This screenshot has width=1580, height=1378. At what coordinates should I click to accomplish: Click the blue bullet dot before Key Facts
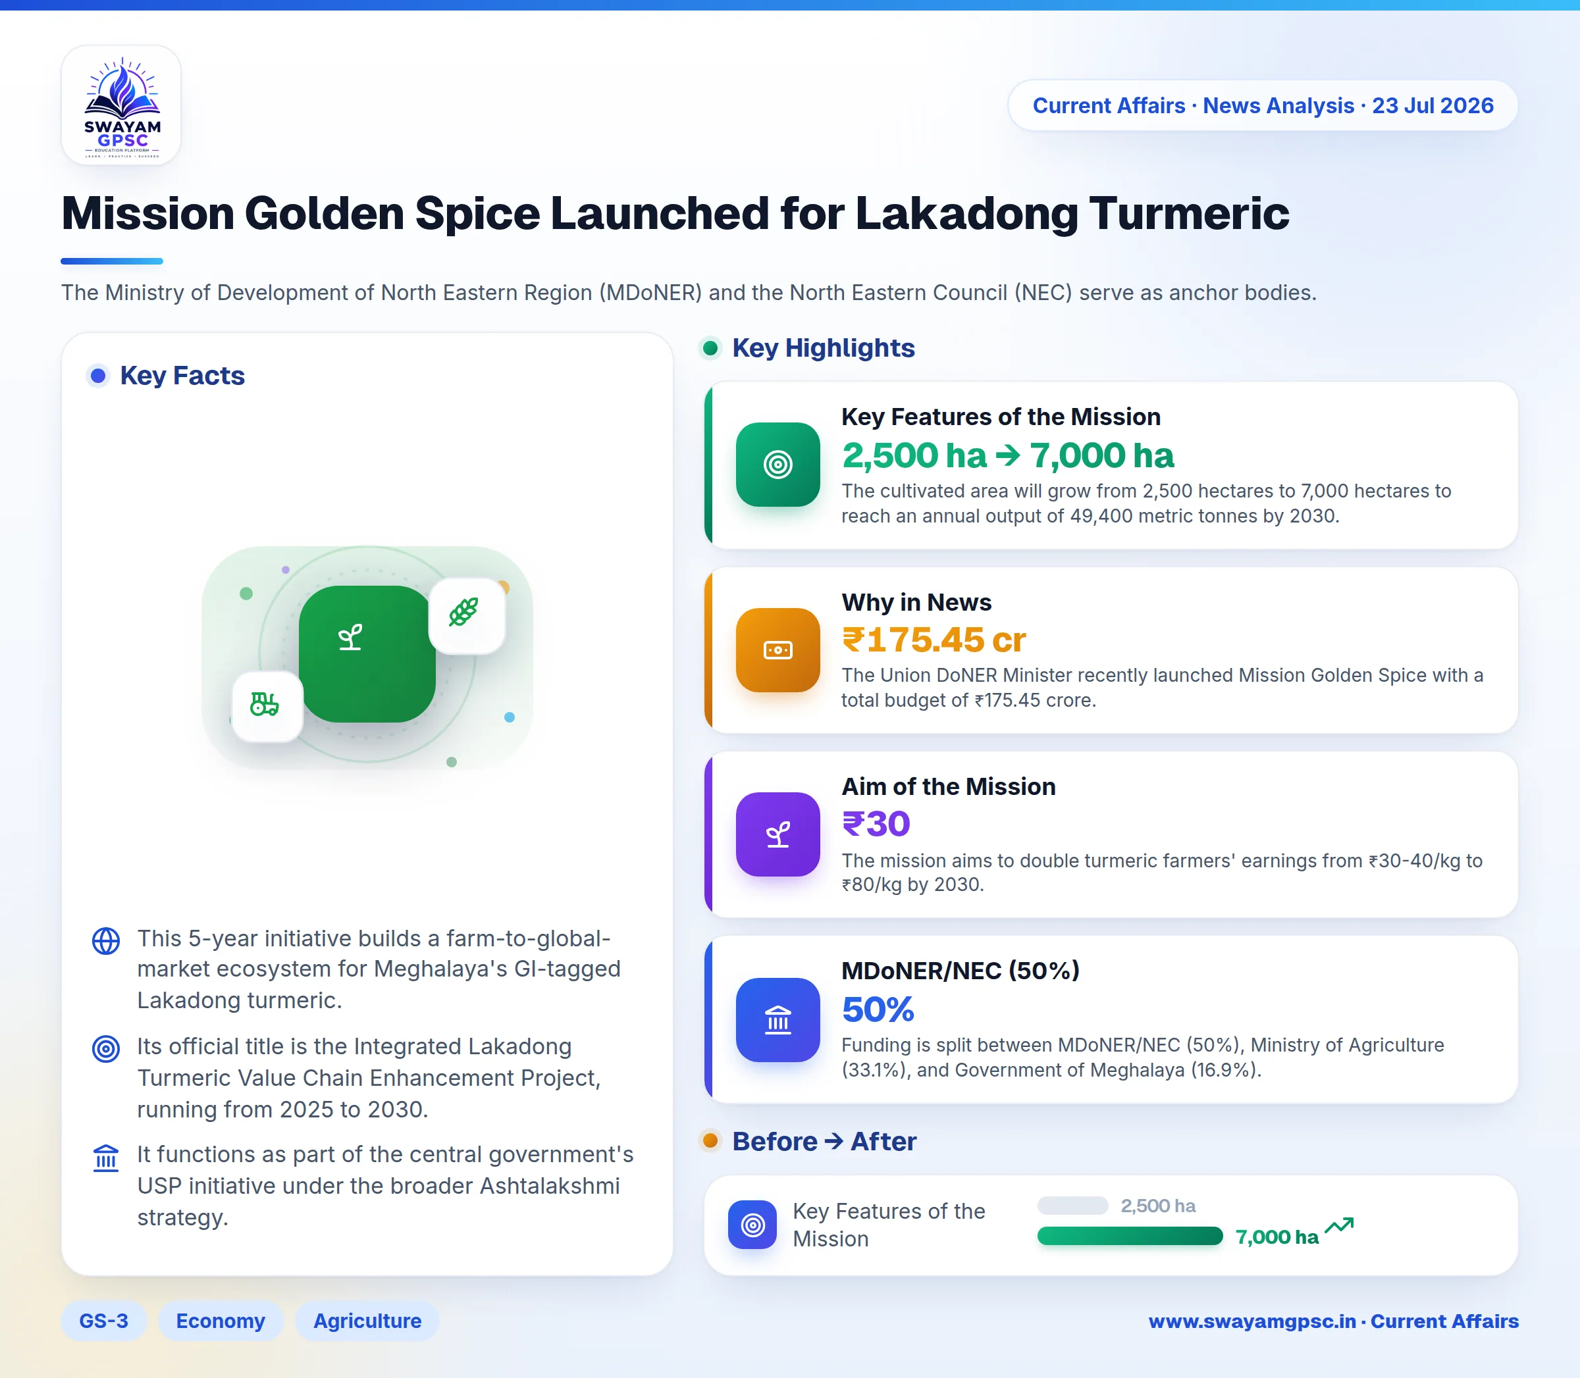pyautogui.click(x=97, y=376)
